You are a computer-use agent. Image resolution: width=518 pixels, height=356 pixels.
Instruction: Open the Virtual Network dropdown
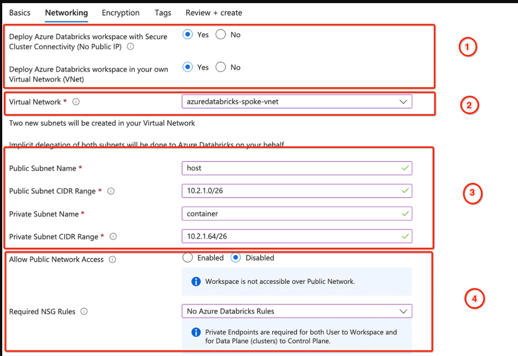pos(296,101)
